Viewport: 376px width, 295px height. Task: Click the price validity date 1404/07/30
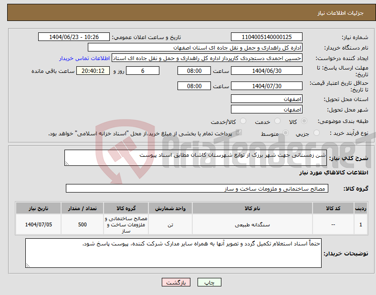pos(267,86)
